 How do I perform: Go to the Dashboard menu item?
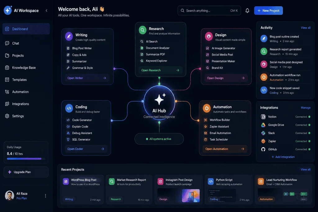26,29
